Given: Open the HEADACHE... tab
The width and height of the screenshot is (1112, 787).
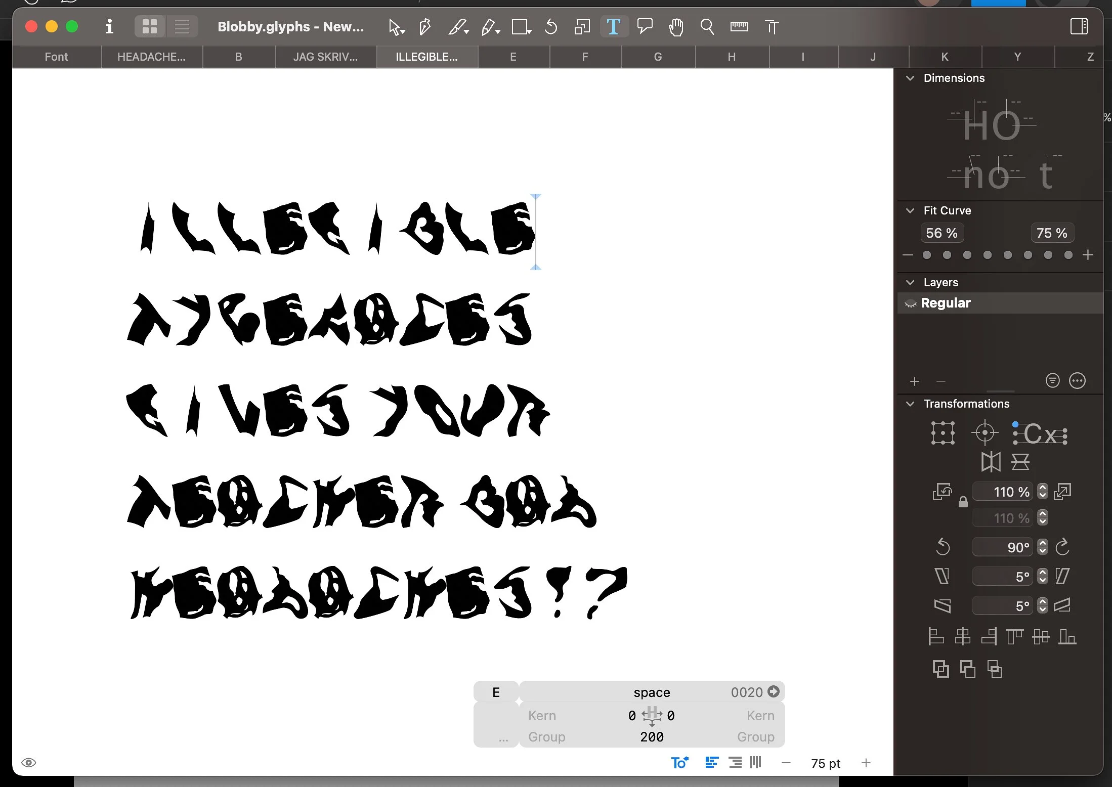Looking at the screenshot, I should point(151,57).
